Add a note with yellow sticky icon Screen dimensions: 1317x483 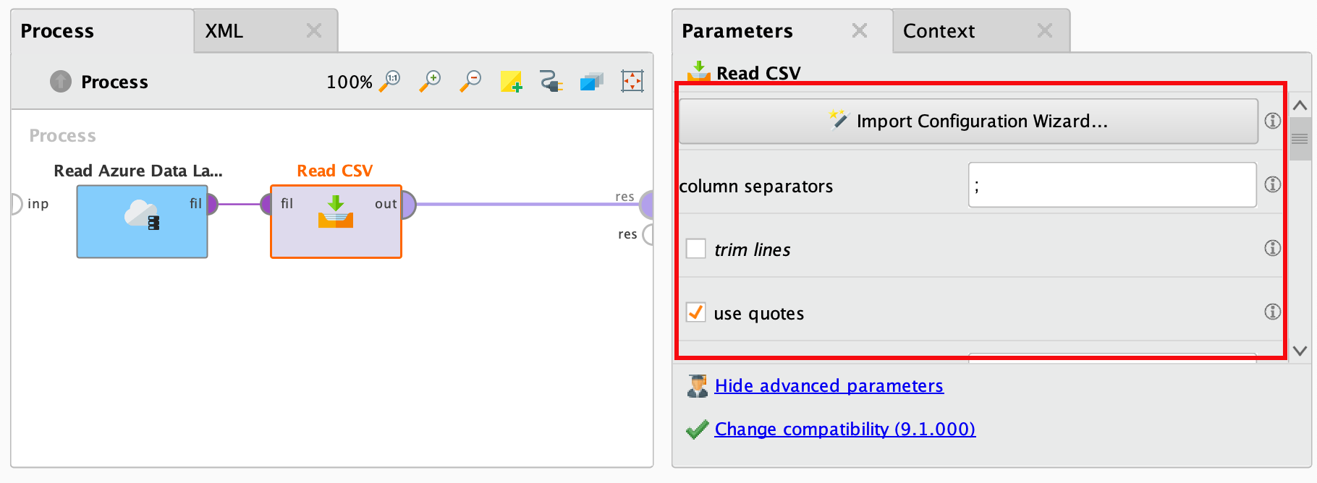click(x=511, y=81)
